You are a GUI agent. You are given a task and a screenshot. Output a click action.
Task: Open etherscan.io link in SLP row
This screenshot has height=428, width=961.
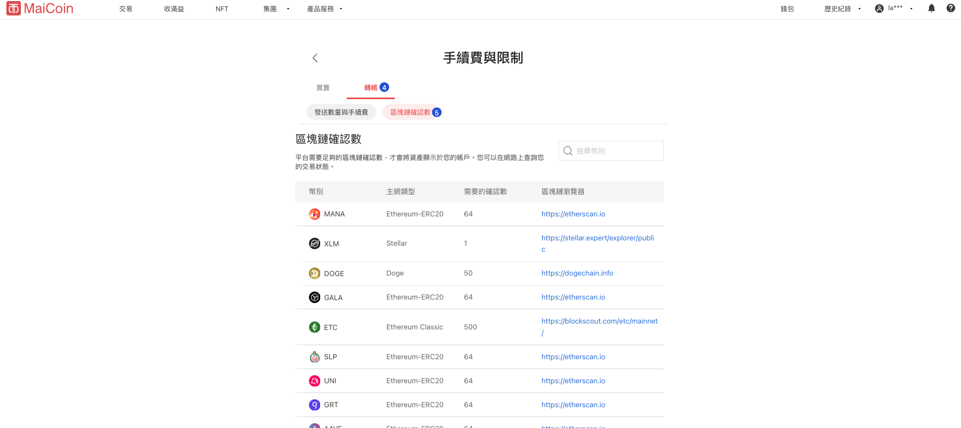coord(573,357)
